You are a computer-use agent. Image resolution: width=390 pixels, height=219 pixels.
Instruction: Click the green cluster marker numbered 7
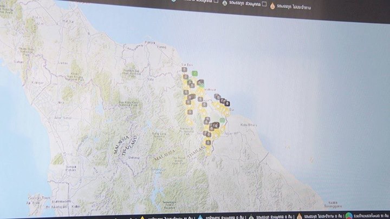pos(194,73)
